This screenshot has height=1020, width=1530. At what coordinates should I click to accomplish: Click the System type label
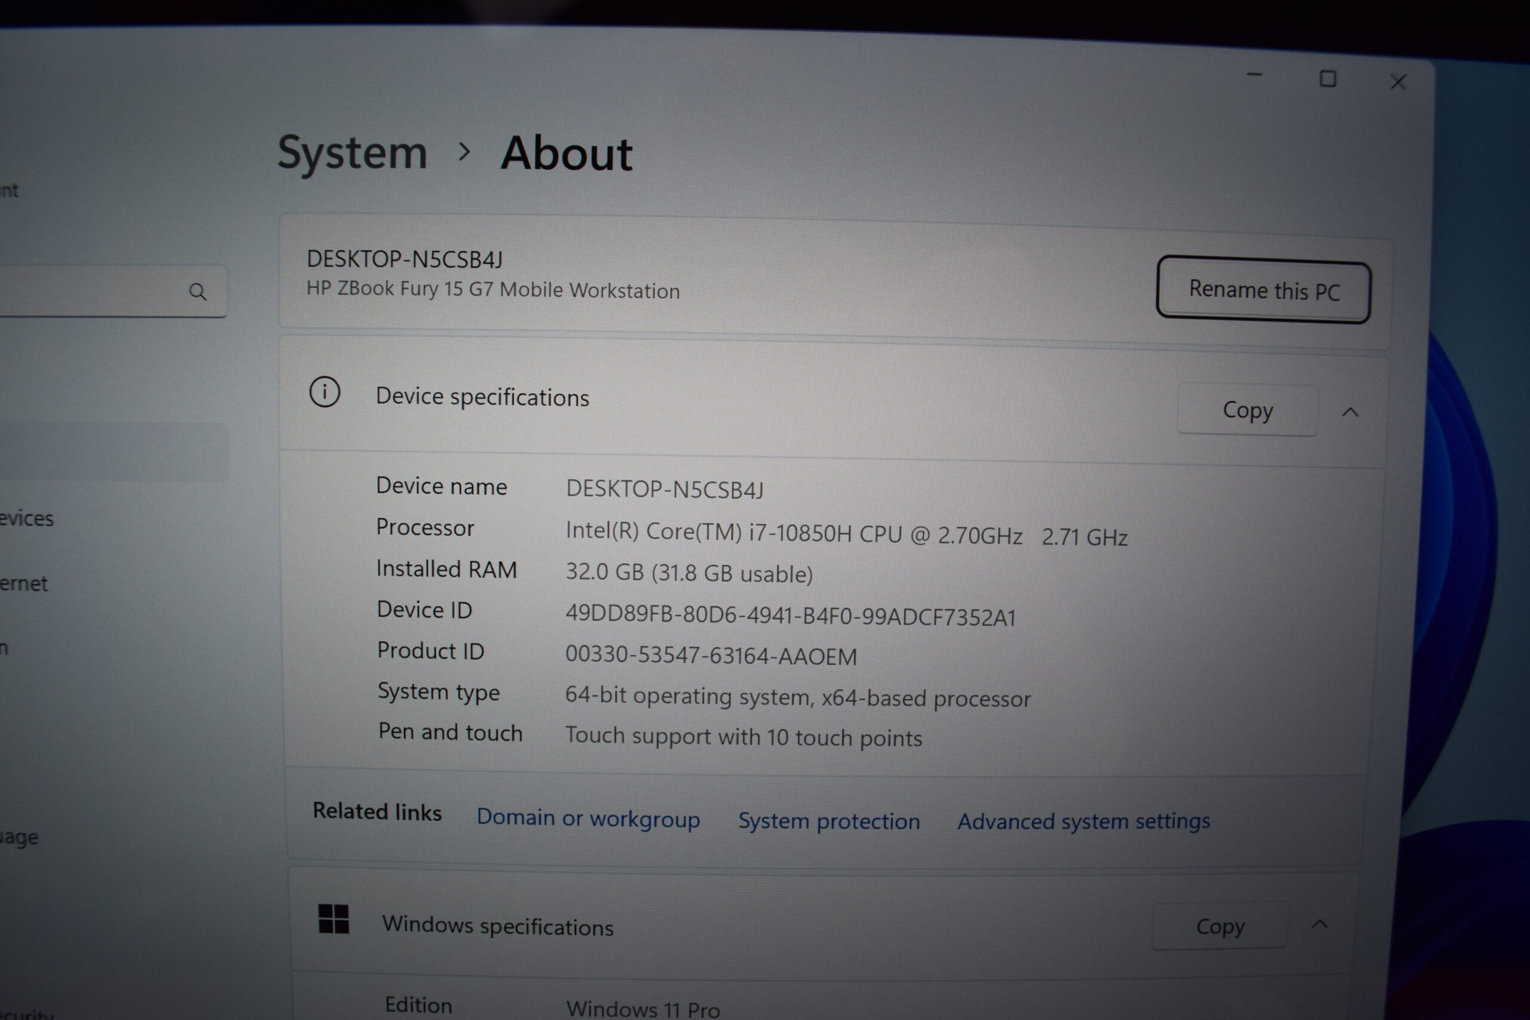[439, 691]
